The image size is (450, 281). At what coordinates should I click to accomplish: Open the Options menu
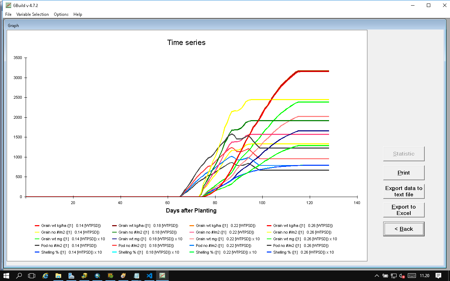pyautogui.click(x=61, y=14)
